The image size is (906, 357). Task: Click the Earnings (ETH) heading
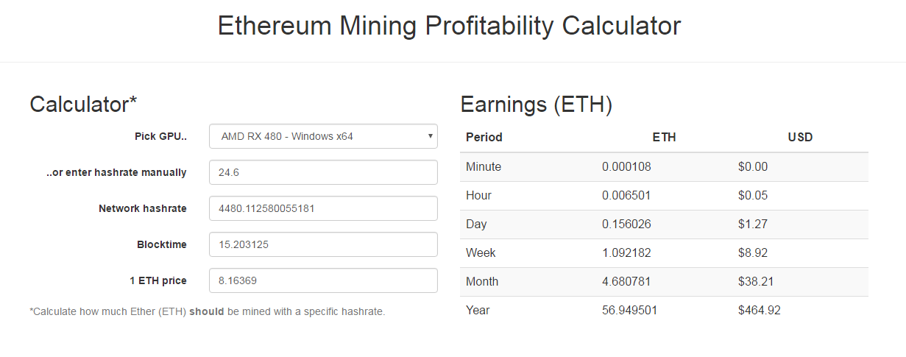[x=537, y=105]
